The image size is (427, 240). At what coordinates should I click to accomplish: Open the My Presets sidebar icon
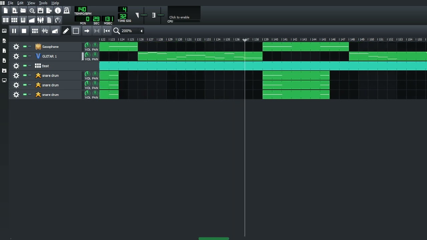pos(4,61)
